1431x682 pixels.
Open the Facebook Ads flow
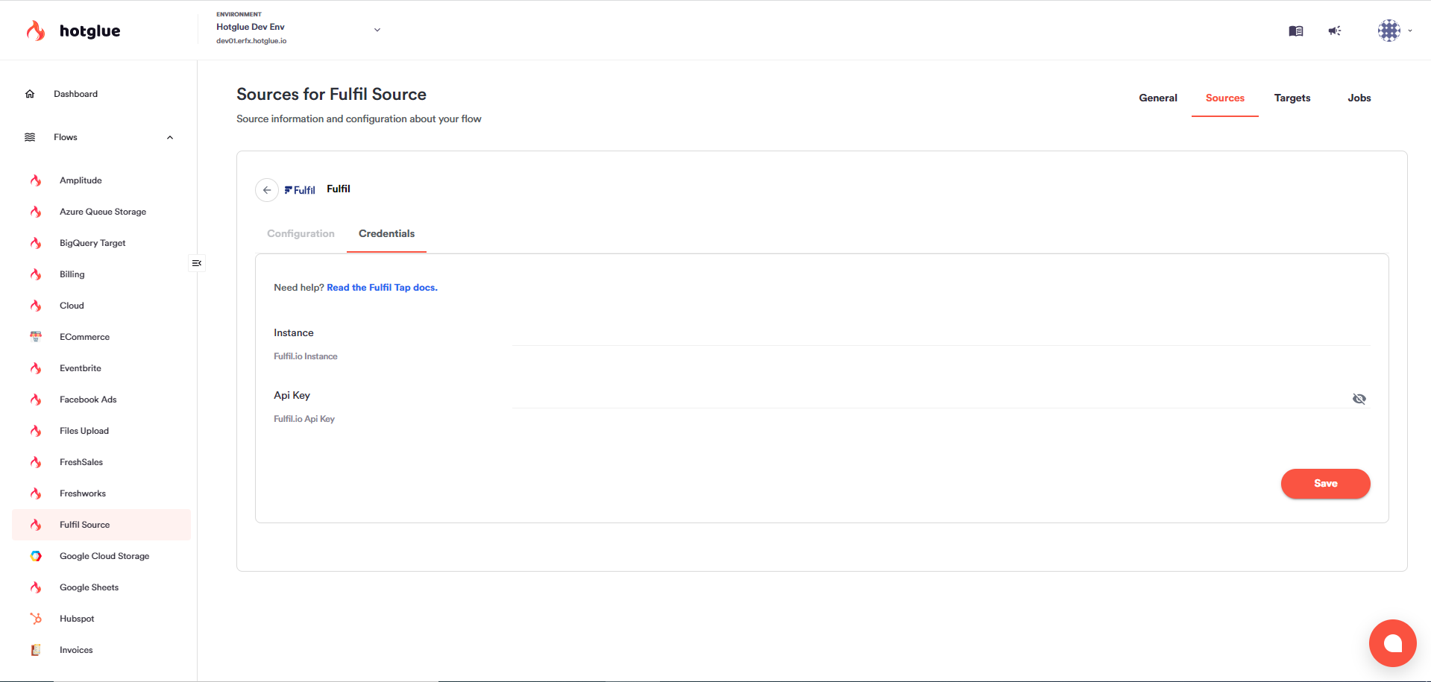88,400
